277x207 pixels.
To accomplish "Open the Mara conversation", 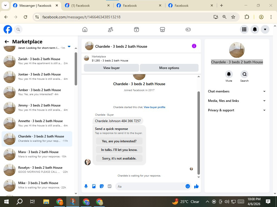I will (x=37, y=154).
